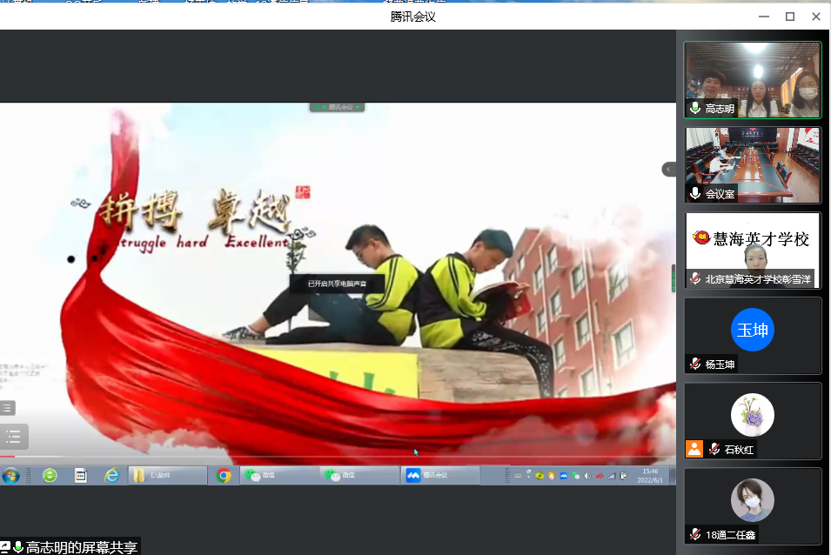831x555 pixels.
Task: Click muted mic on 北京慧海英才学校彰雪洋 tile
Action: (x=695, y=279)
